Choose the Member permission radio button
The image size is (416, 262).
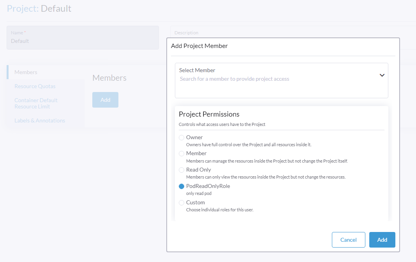tap(182, 154)
